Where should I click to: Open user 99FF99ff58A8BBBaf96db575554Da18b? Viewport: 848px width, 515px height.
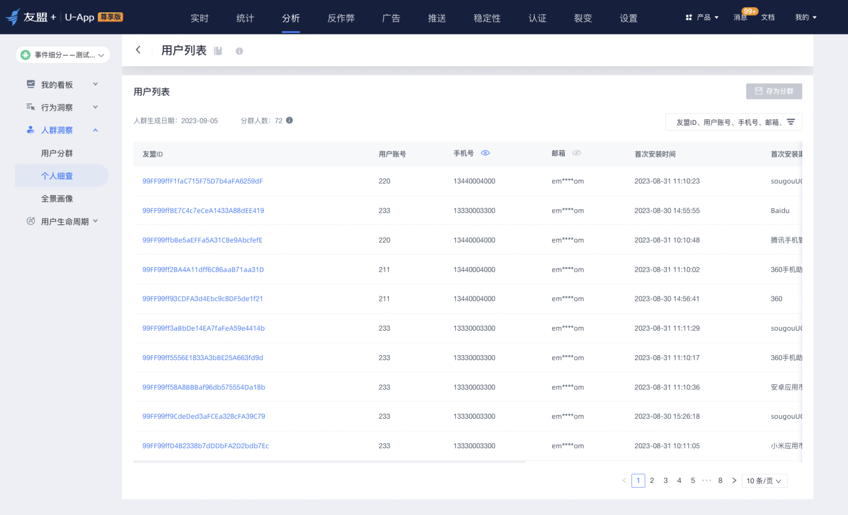click(204, 387)
